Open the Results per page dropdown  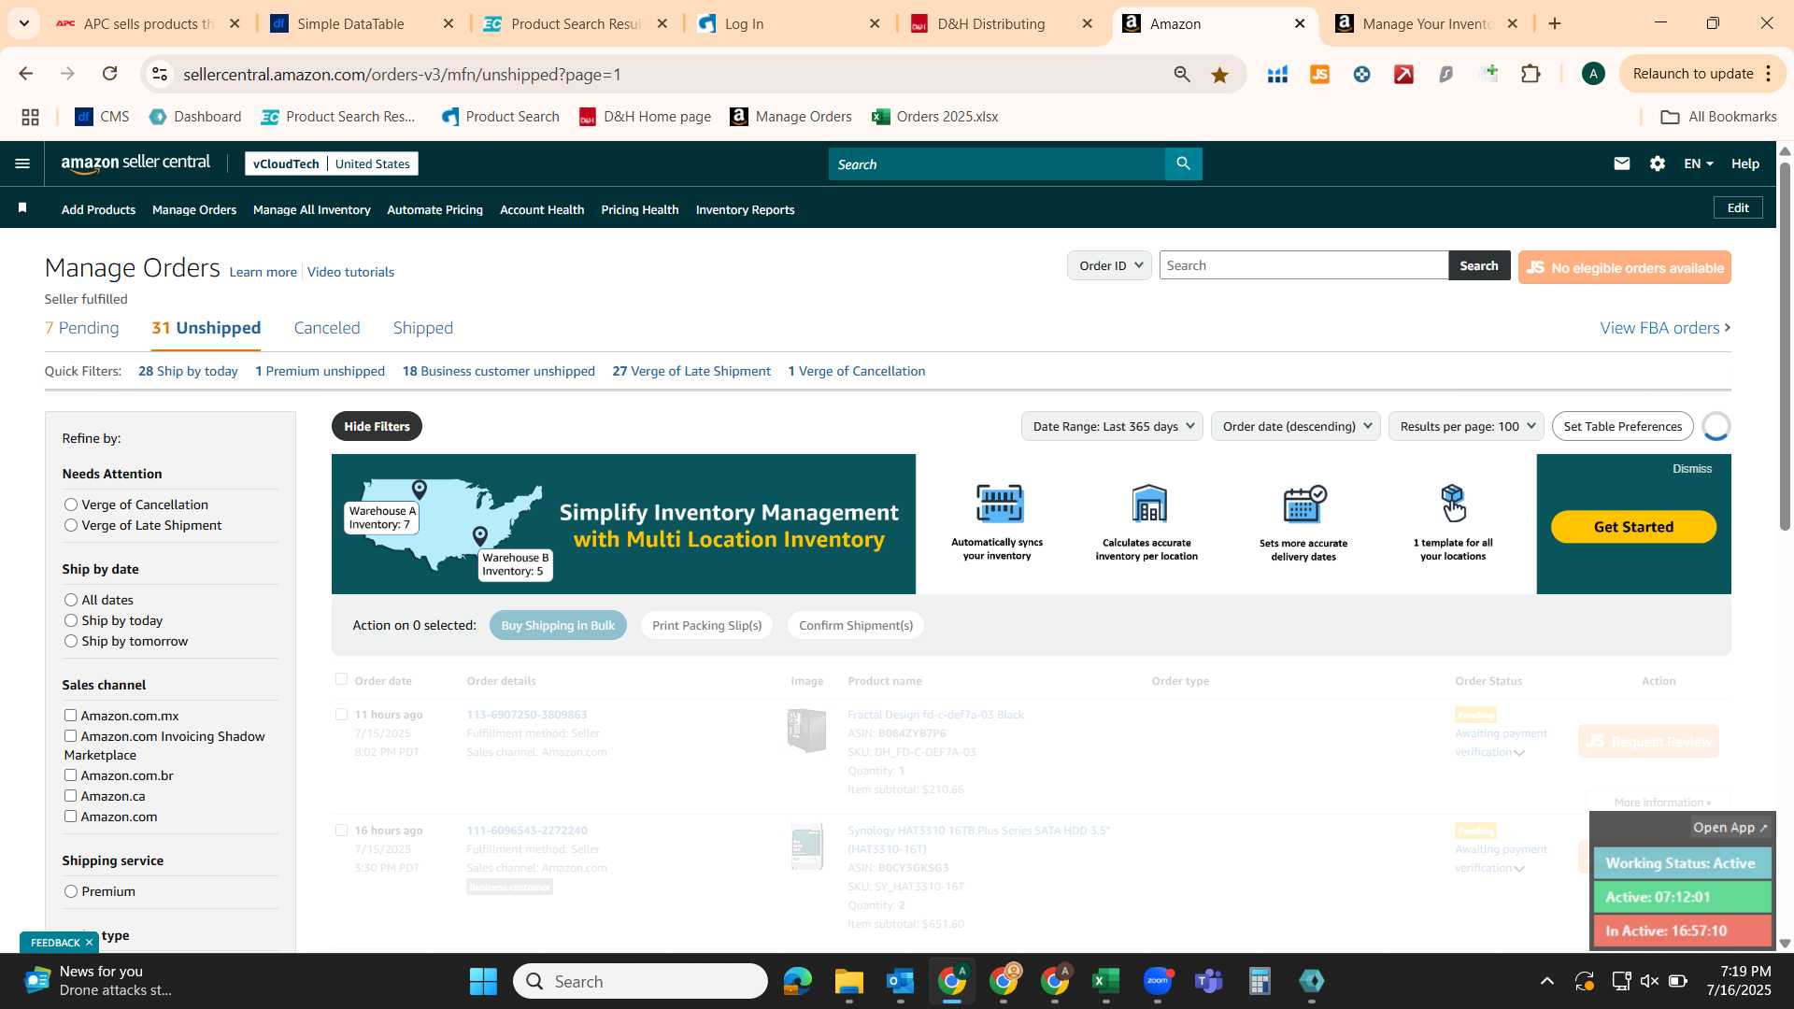tap(1466, 426)
